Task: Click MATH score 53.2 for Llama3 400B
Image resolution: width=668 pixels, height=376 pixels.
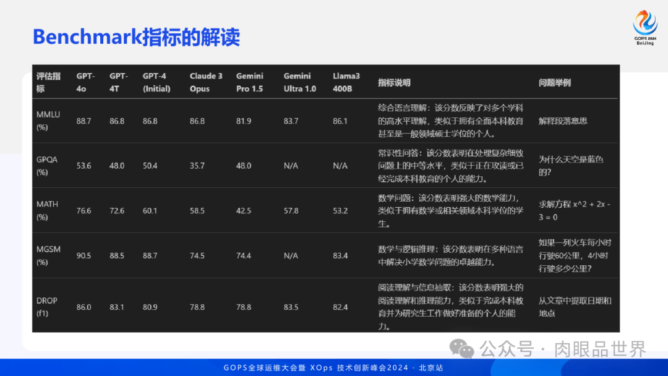Action: 340,211
